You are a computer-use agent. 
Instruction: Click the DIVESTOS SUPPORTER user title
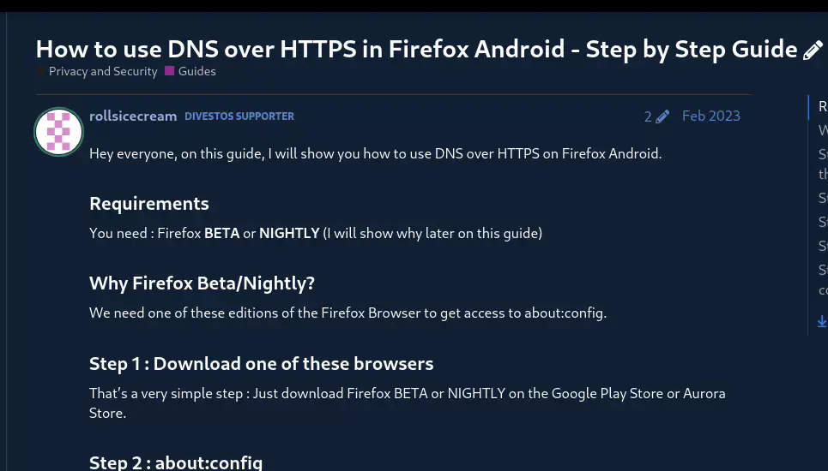(239, 116)
